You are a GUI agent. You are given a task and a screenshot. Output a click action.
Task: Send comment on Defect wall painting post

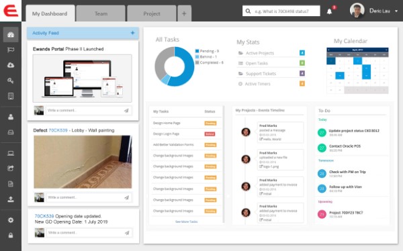click(127, 197)
